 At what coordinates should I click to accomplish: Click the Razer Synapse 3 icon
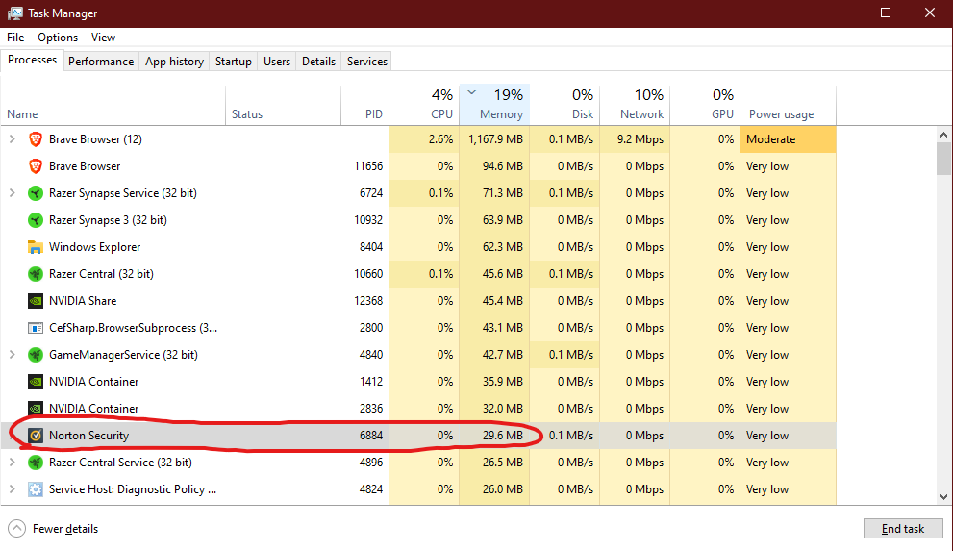[36, 220]
